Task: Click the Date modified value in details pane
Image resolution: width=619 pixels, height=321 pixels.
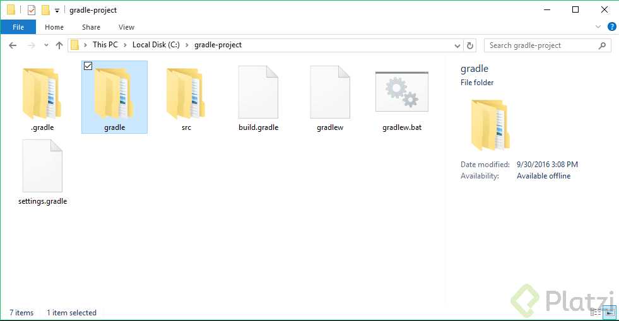Action: [547, 165]
